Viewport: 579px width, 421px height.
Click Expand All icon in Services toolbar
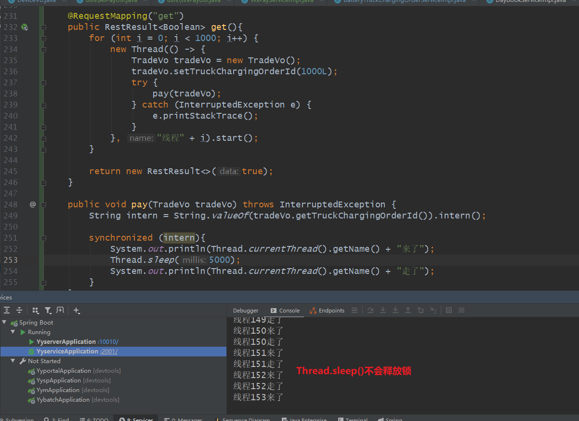[x=7, y=311]
